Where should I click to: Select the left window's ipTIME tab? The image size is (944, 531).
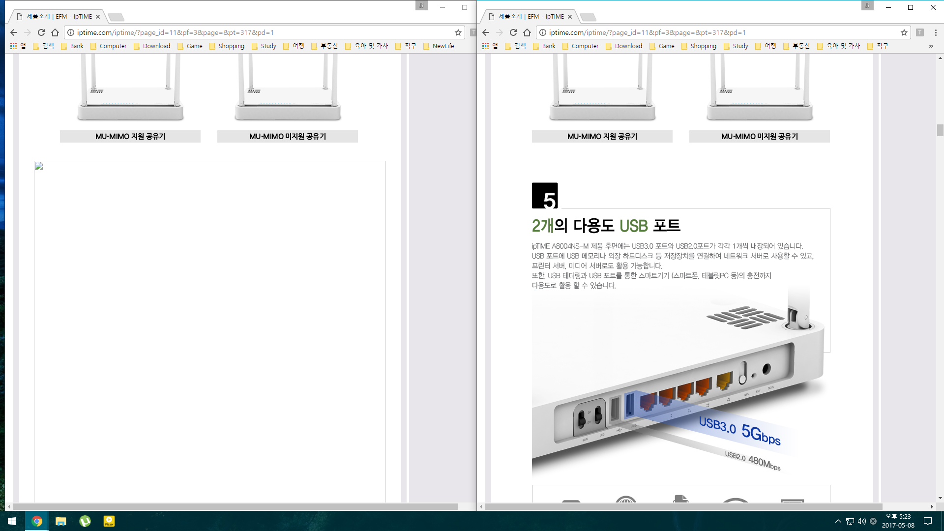pos(58,16)
